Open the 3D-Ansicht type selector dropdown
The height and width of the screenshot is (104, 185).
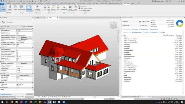[x=33, y=22]
